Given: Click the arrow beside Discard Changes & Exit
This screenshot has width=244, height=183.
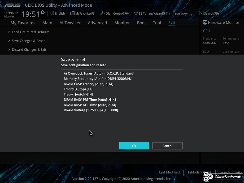Looking at the screenshot, I should [9, 50].
